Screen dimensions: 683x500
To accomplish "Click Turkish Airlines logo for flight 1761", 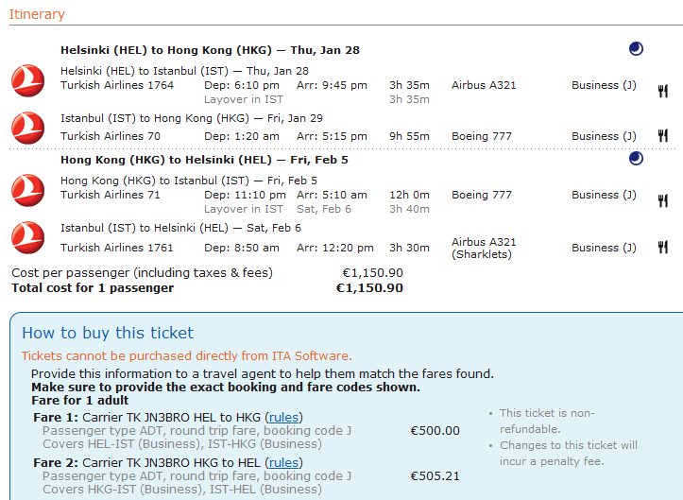I will click(28, 237).
